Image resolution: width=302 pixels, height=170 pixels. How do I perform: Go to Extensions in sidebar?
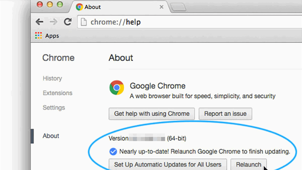click(x=57, y=93)
